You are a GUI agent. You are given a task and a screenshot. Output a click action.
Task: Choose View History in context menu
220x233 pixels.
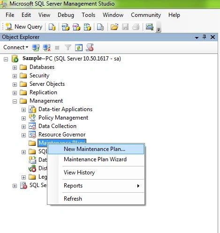[96, 173]
